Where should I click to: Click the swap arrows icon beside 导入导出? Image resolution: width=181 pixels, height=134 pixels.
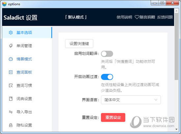11,112
